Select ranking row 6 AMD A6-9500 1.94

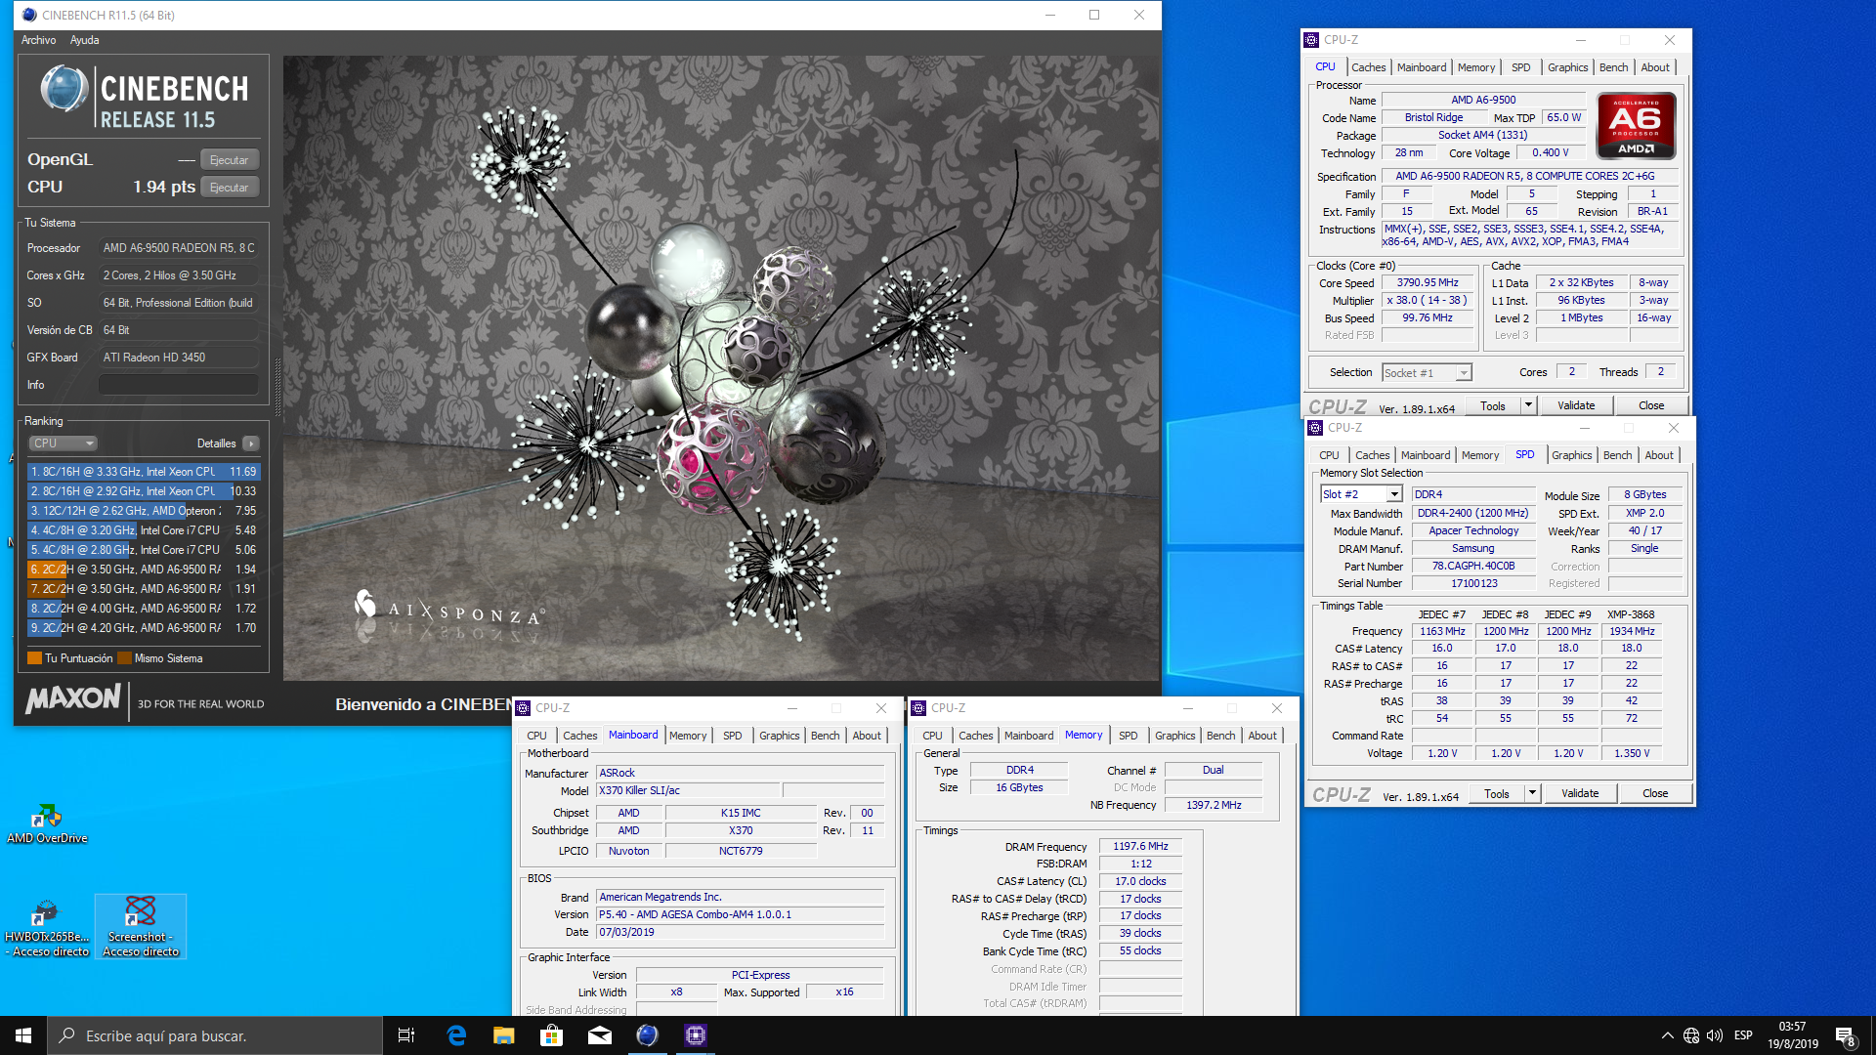pos(144,570)
